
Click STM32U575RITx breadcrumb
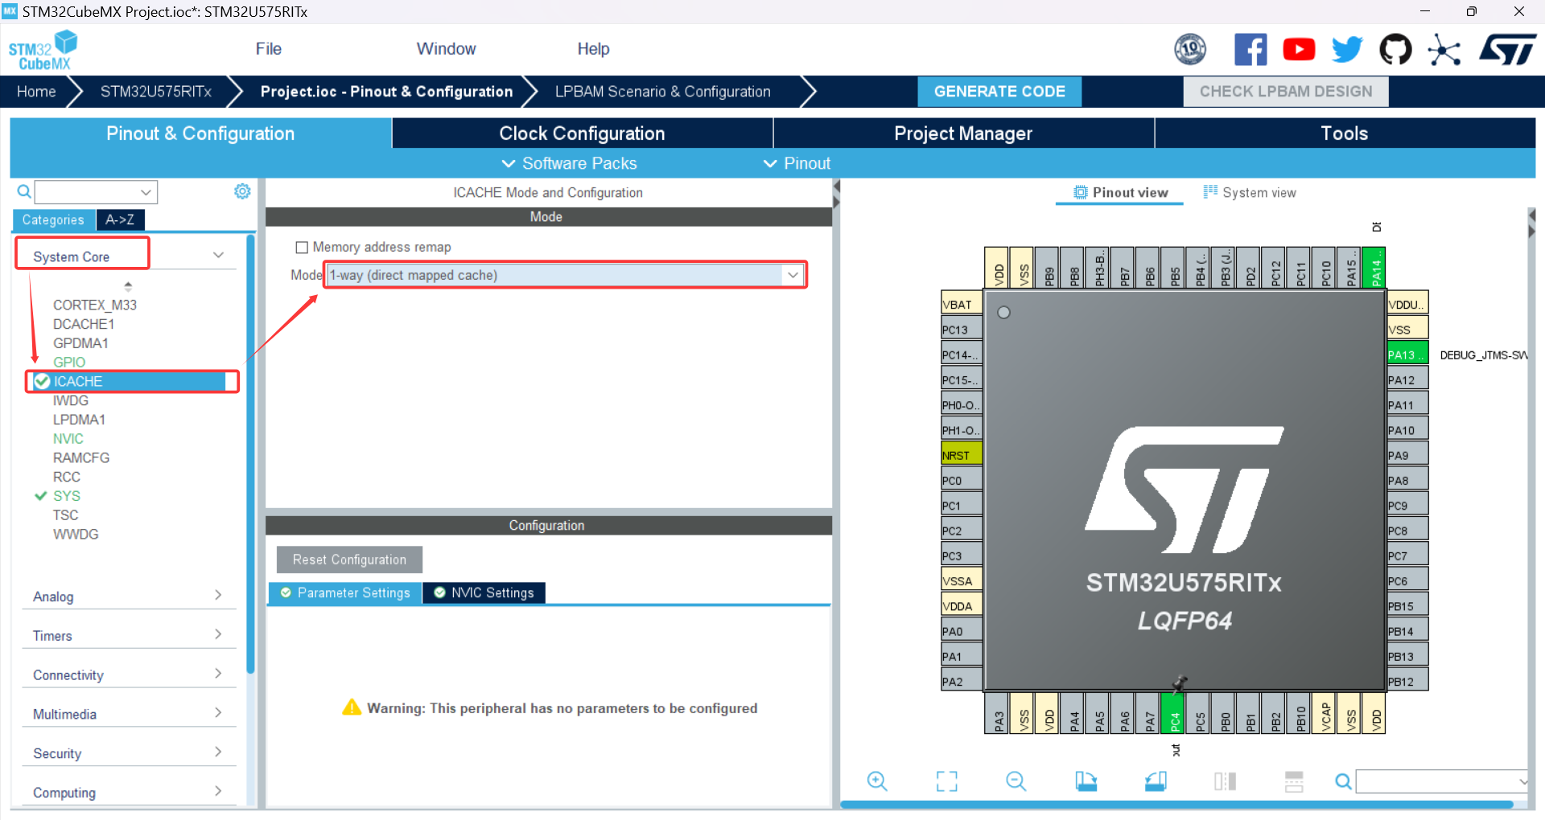pos(156,92)
